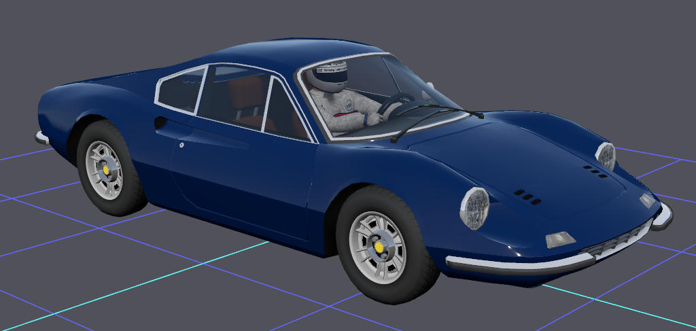Screen dimensions: 696x331
Task: Select the rectangular front turn signal lamp
Action: tap(560, 240)
